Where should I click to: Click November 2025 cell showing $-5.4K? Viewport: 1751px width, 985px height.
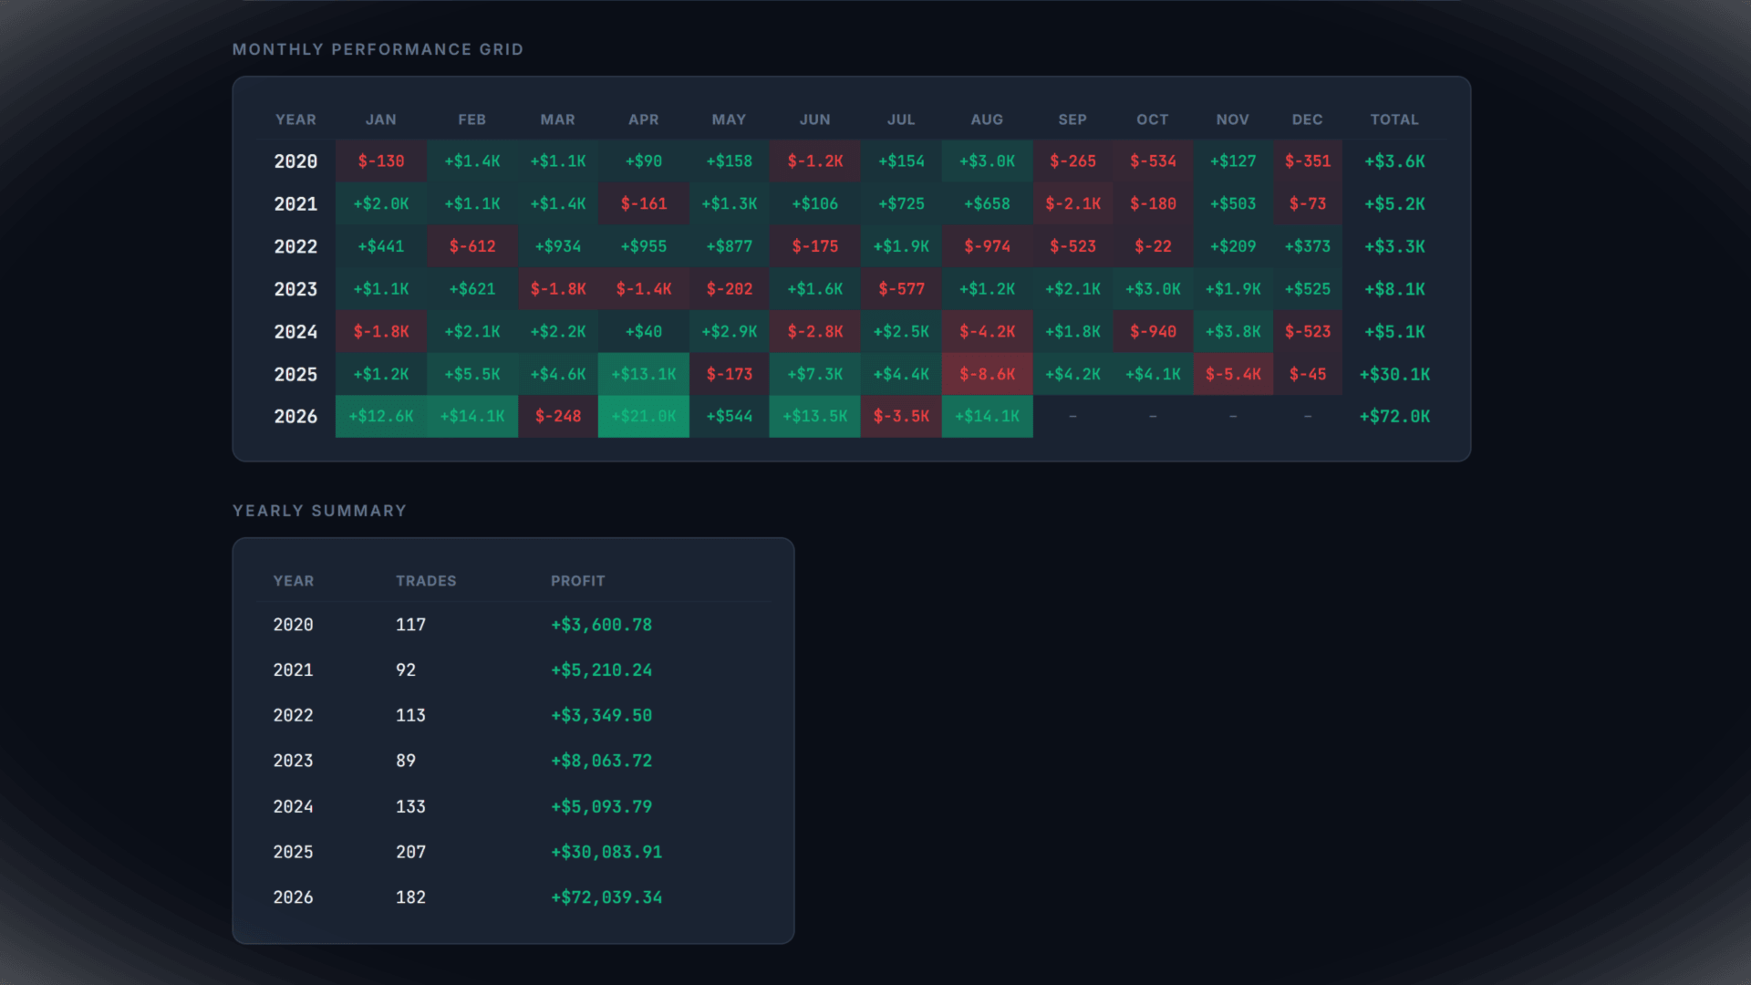1233,374
